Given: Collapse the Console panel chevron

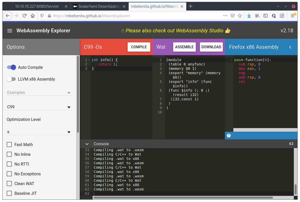Looking at the screenshot, I should click(x=87, y=144).
